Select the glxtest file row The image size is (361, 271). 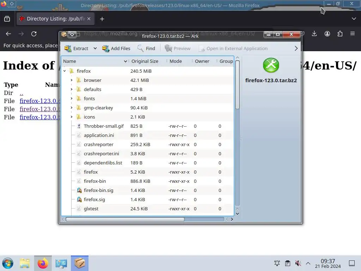[148, 209]
